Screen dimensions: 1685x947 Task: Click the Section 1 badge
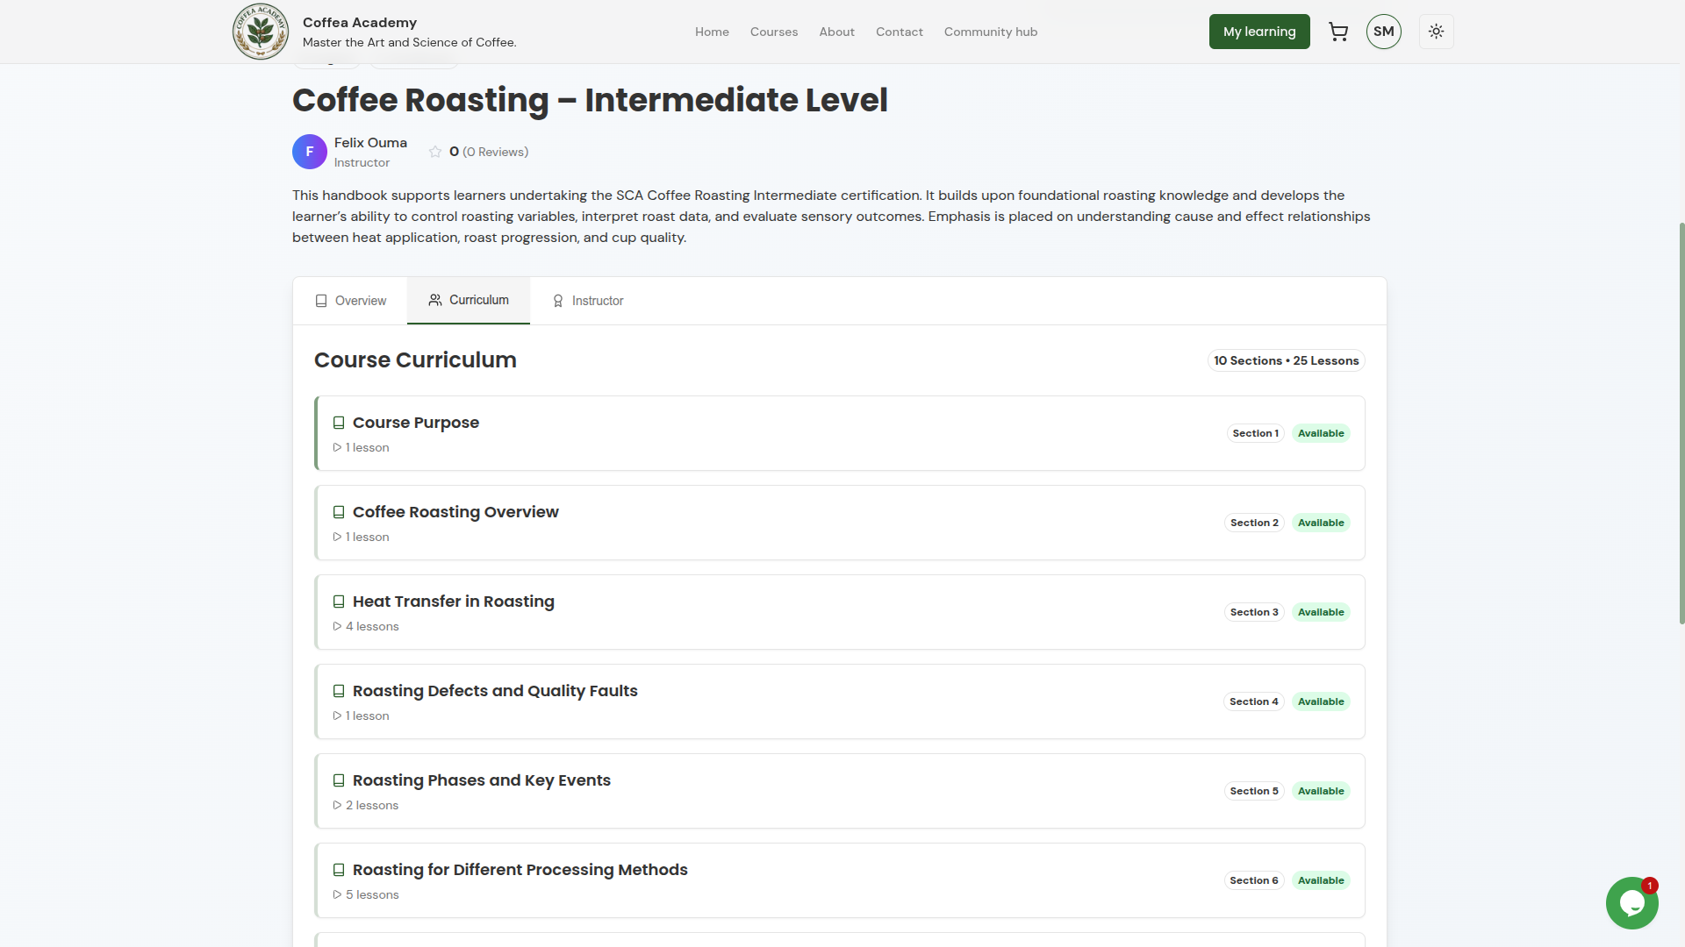[1255, 433]
